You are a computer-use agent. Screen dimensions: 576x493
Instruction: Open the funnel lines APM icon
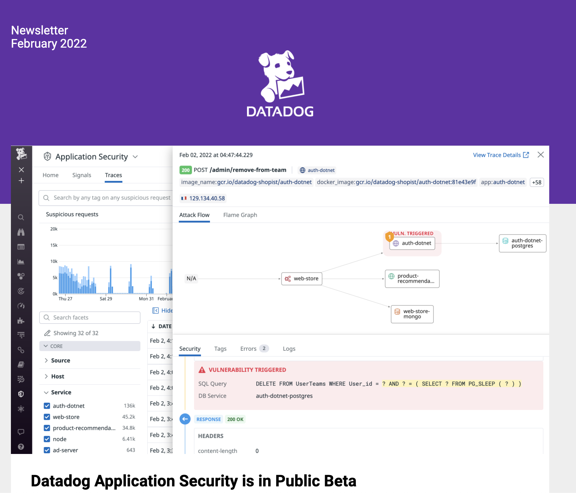21,335
